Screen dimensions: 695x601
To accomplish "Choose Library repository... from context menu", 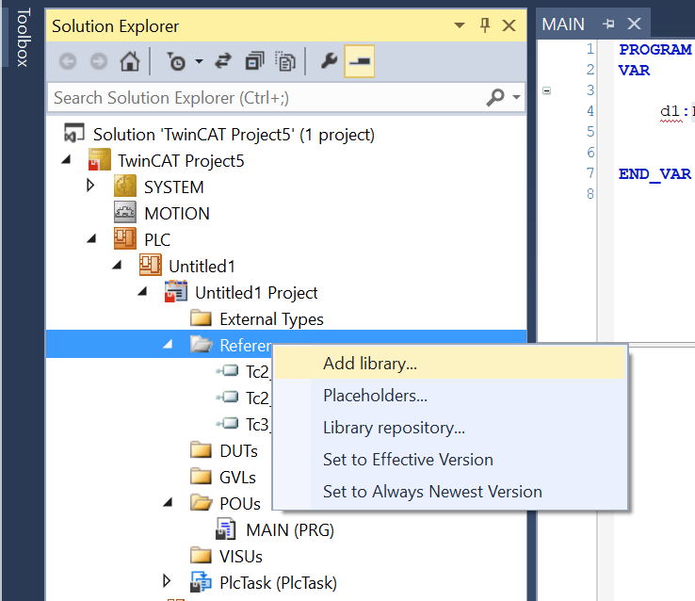I will tap(449, 428).
